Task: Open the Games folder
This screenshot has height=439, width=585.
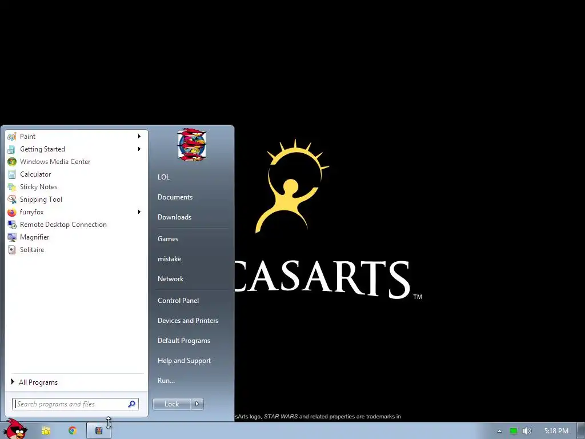Action: [168, 239]
